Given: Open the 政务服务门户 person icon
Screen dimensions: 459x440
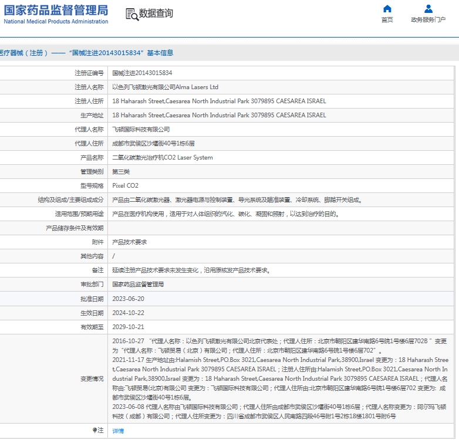Looking at the screenshot, I should point(428,9).
